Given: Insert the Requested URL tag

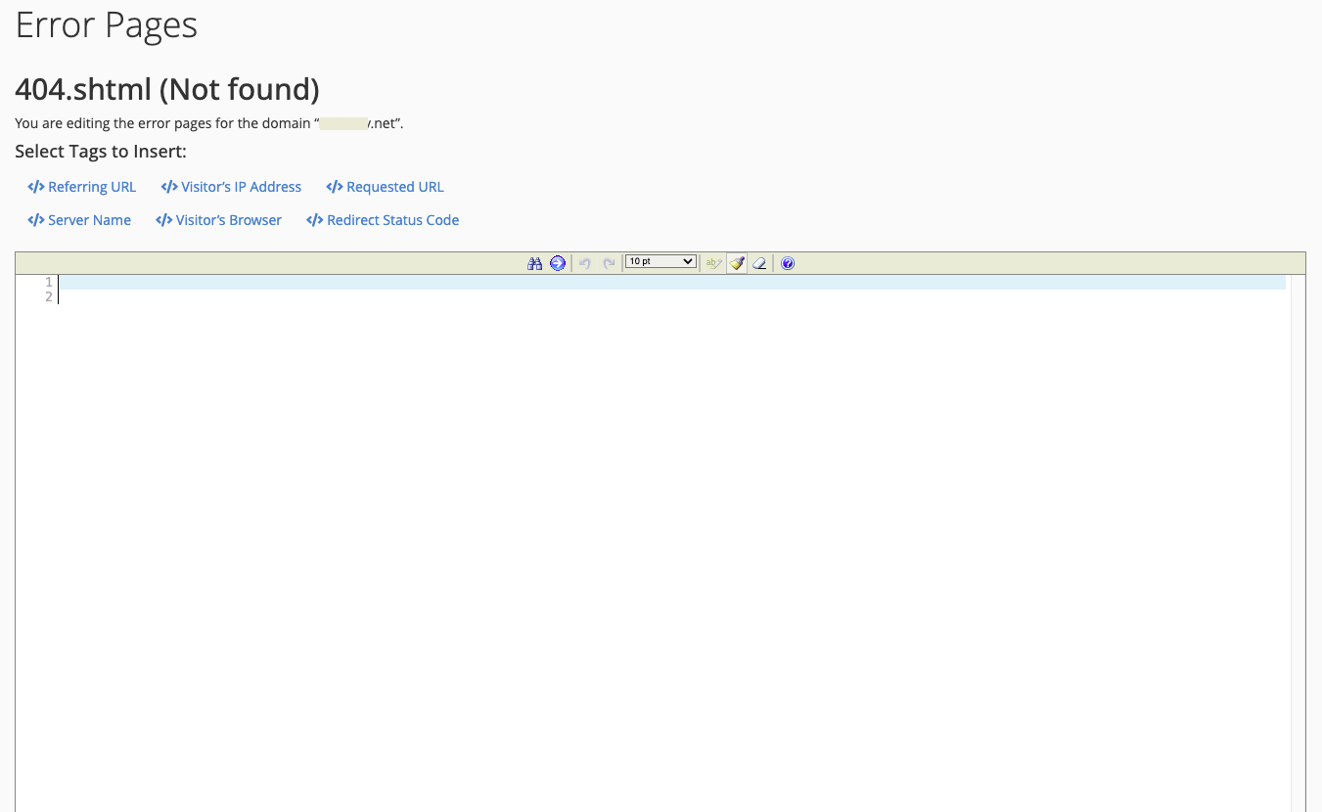Looking at the screenshot, I should pyautogui.click(x=394, y=187).
